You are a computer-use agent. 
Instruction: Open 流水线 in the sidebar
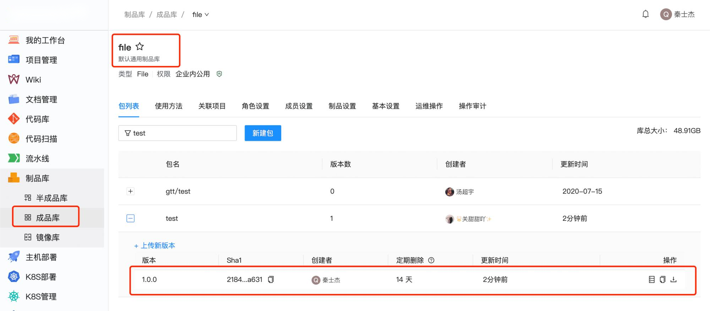37,159
